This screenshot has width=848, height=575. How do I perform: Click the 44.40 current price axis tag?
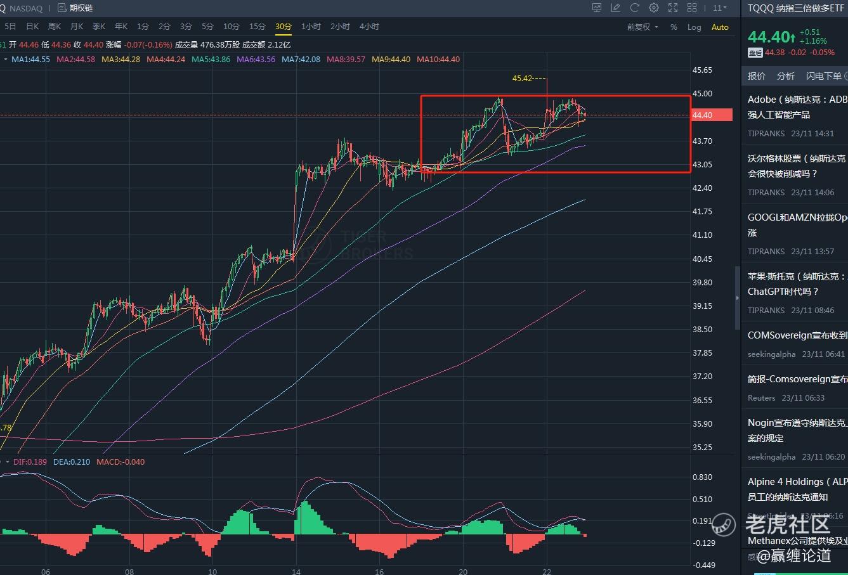(712, 115)
